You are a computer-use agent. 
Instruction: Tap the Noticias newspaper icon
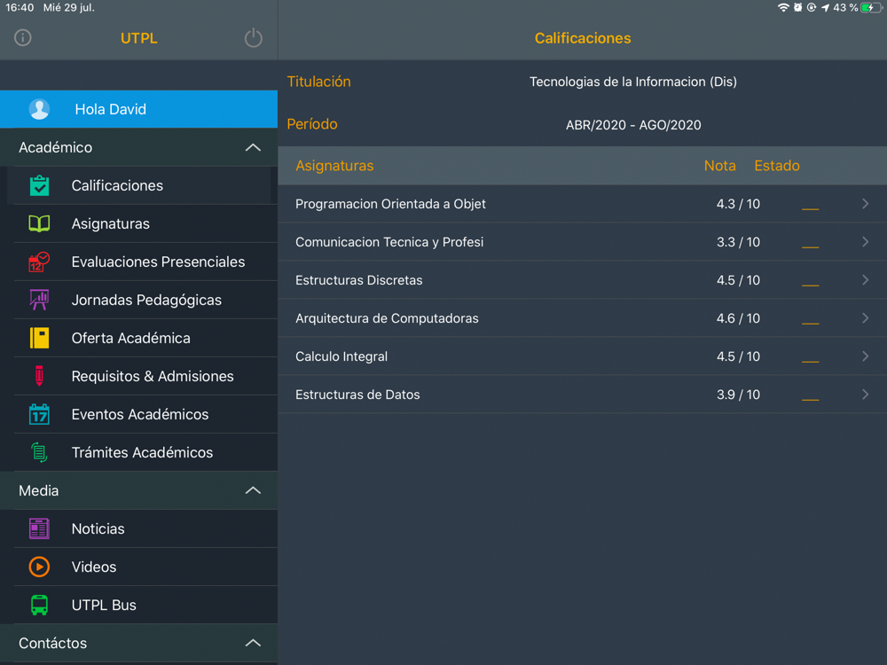39,528
